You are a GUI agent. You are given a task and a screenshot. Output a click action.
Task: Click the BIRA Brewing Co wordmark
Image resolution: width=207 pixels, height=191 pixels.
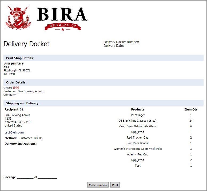tap(62, 18)
